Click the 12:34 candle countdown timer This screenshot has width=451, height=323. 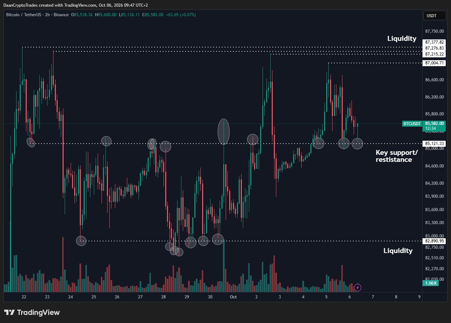(431, 128)
